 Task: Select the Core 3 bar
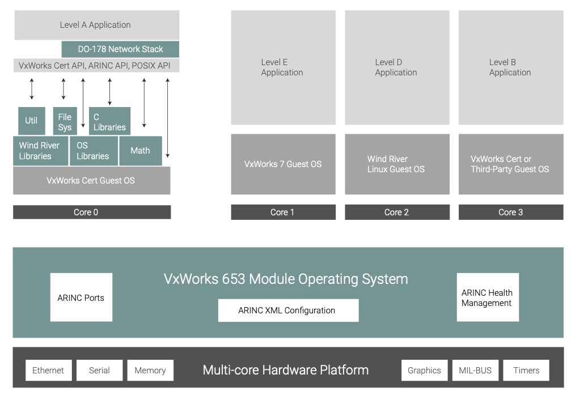[511, 212]
